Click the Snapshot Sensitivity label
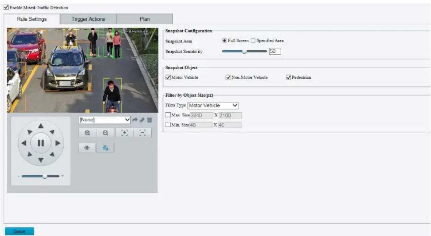The height and width of the screenshot is (236, 431). pos(184,52)
